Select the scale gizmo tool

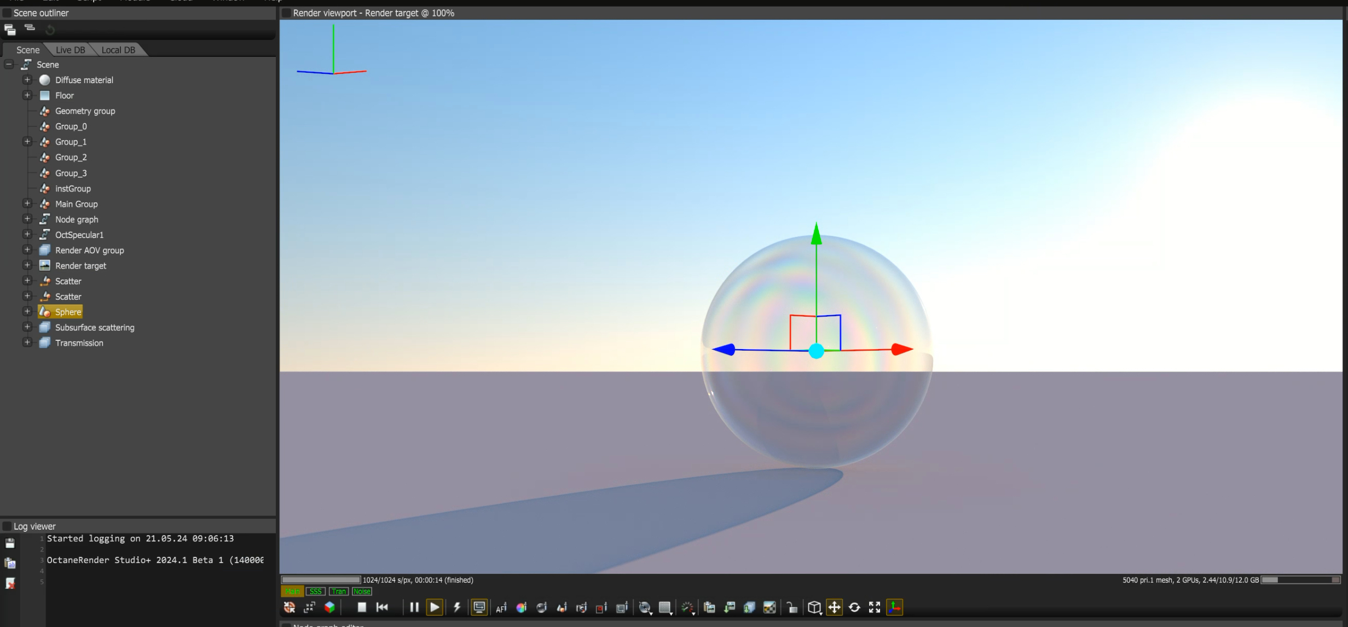pyautogui.click(x=875, y=607)
